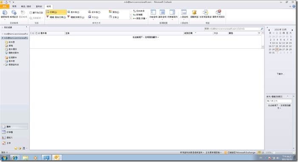Image resolution: width=298 pixels, height=162 pixels.
Task: Go to next month in calendar
Action: coord(292,30)
